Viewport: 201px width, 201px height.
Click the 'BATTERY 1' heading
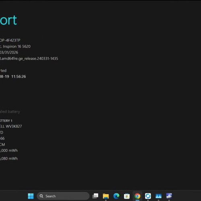[6, 121]
